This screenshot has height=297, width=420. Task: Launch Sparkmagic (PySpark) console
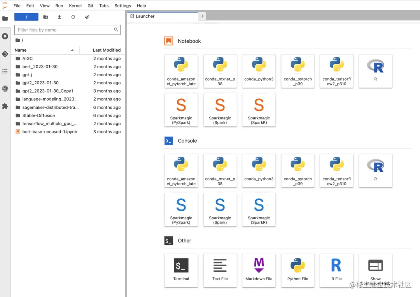(x=181, y=210)
